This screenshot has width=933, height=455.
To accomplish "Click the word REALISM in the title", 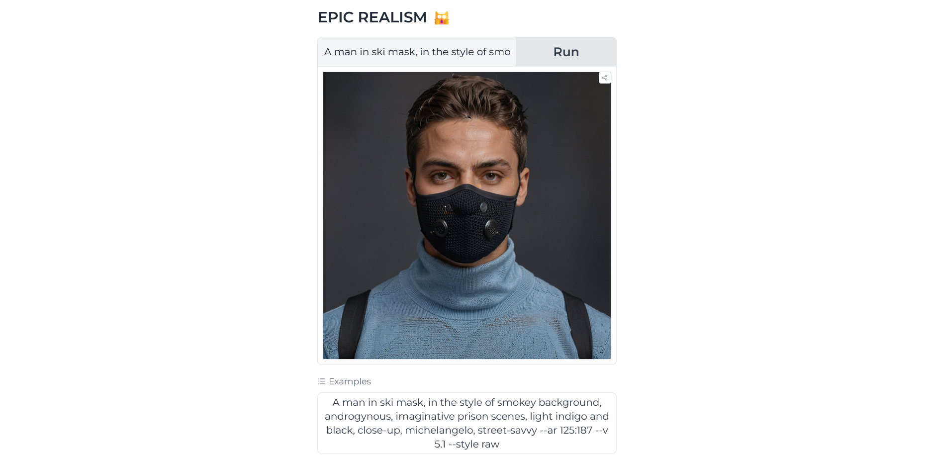I will point(392,17).
